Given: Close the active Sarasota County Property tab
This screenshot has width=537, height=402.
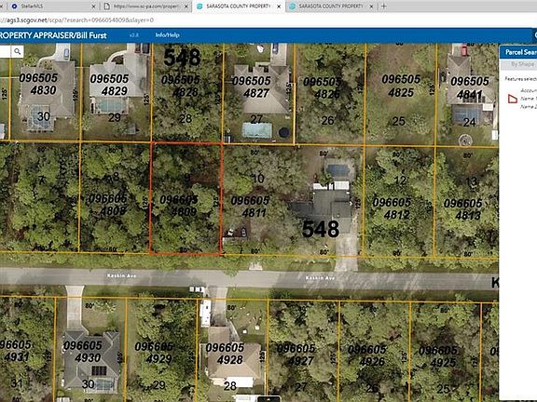Looking at the screenshot, I should 279,7.
